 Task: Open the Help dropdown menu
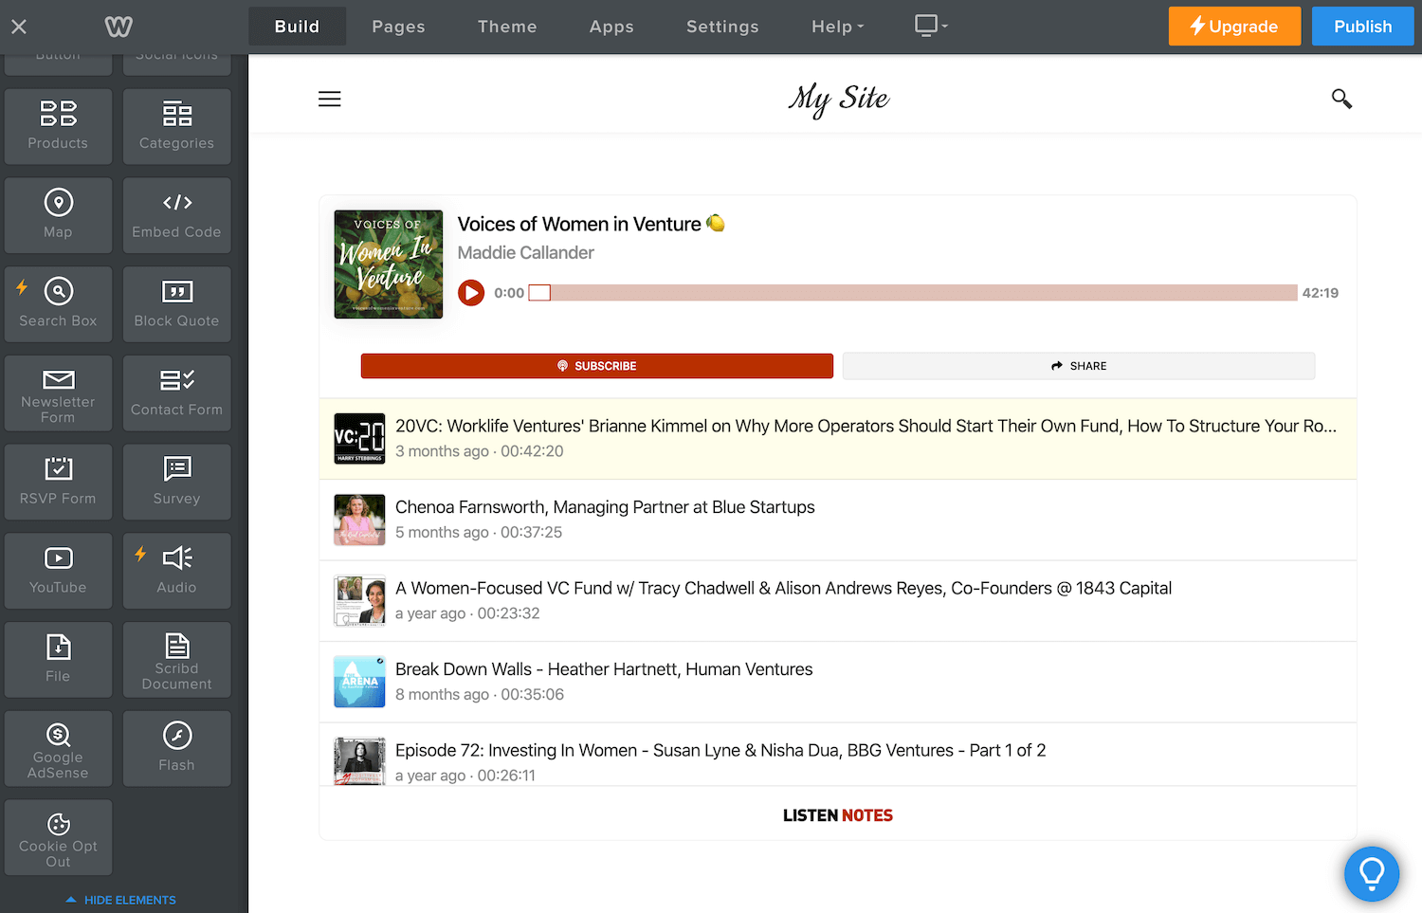[x=838, y=27]
